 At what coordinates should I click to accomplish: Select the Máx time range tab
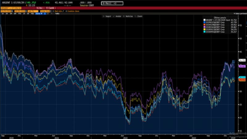click(x=31, y=14)
